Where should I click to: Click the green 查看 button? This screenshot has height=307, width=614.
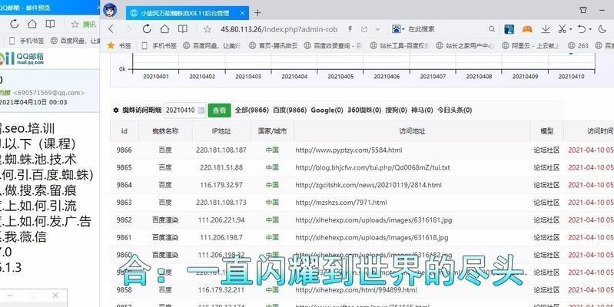tap(219, 111)
